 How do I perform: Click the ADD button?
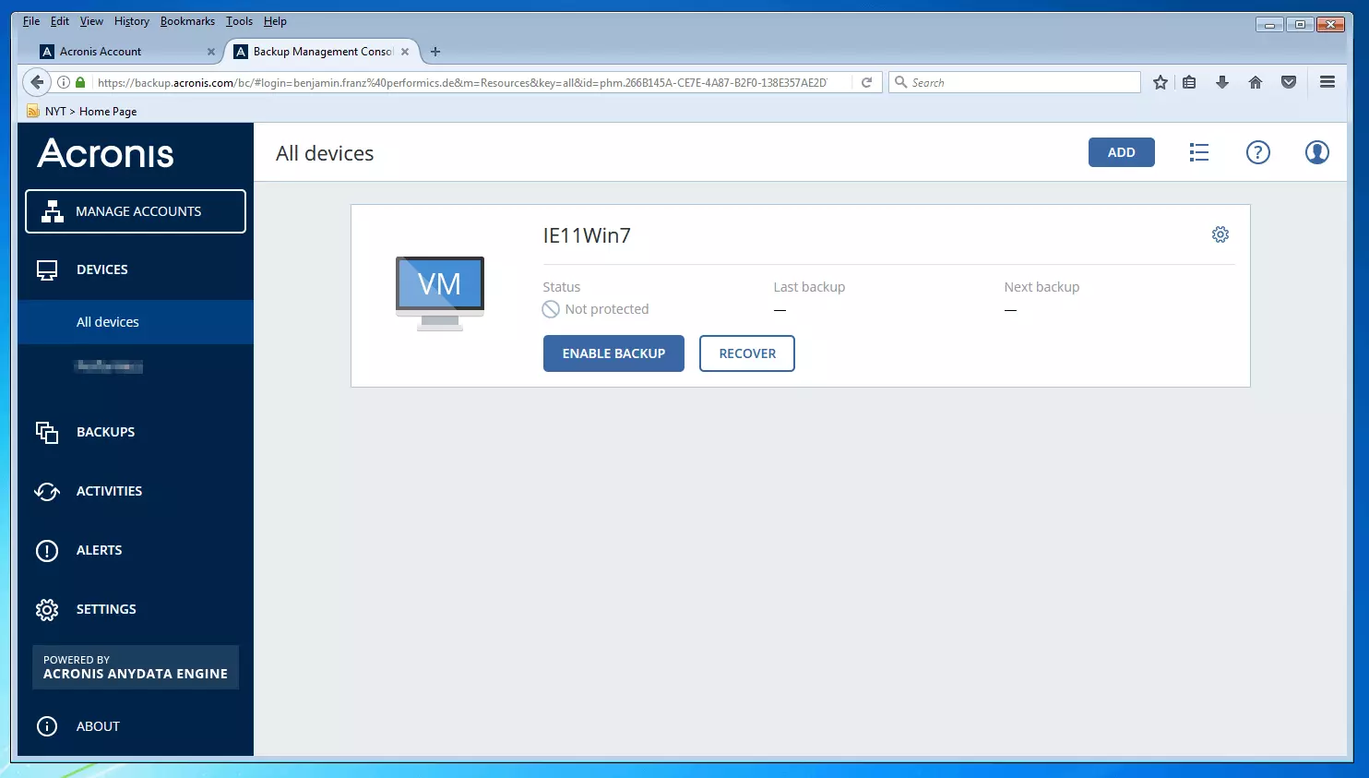pos(1122,152)
